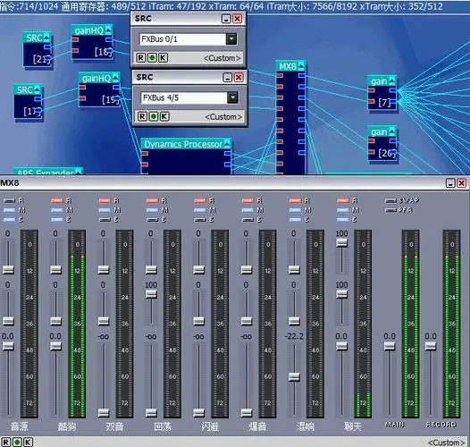Click the arrow icon on gain [7] module
Viewport: 470px width, 447px height.
(391, 80)
